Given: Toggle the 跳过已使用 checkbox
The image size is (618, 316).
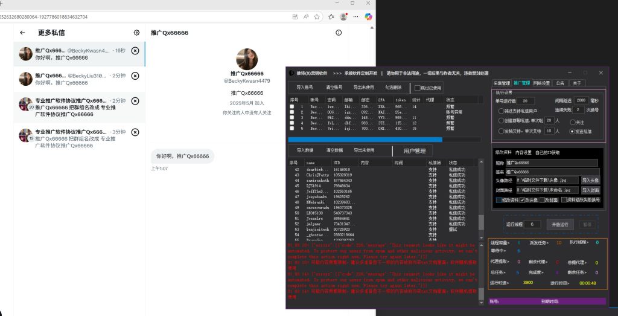Looking at the screenshot, I should tap(417, 88).
